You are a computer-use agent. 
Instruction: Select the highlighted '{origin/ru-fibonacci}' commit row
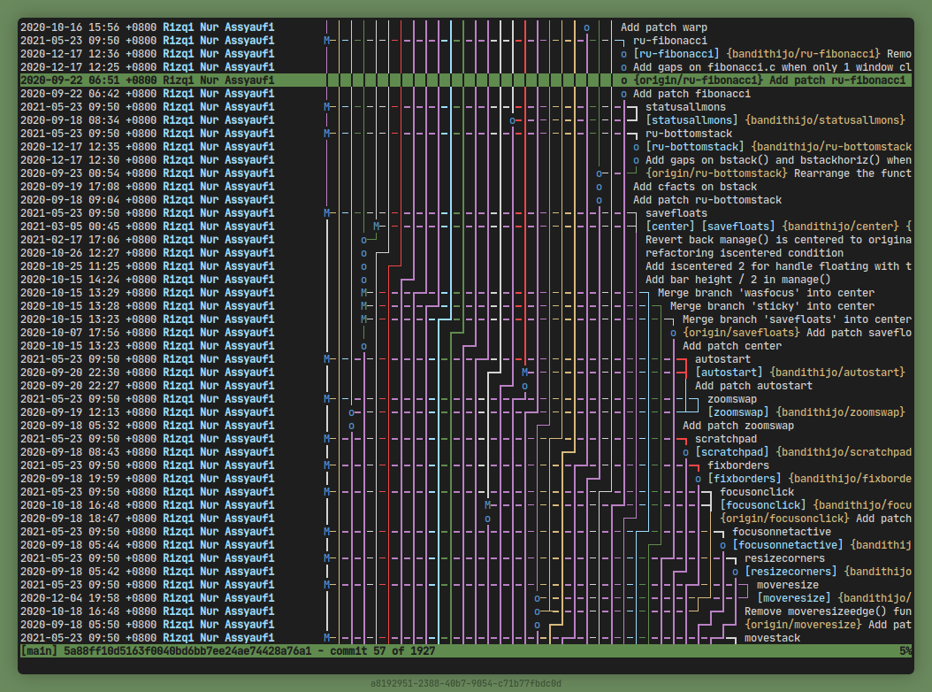coord(769,81)
